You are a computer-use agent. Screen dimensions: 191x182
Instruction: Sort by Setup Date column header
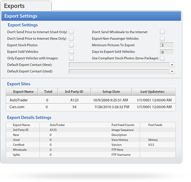[x=111, y=92]
